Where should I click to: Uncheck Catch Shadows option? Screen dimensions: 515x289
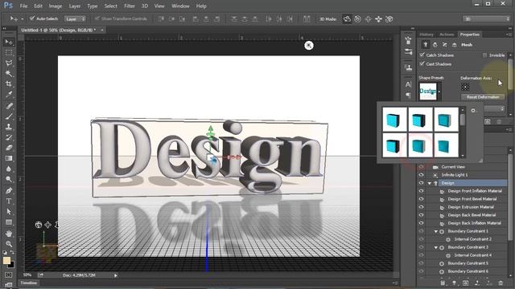tap(422, 55)
